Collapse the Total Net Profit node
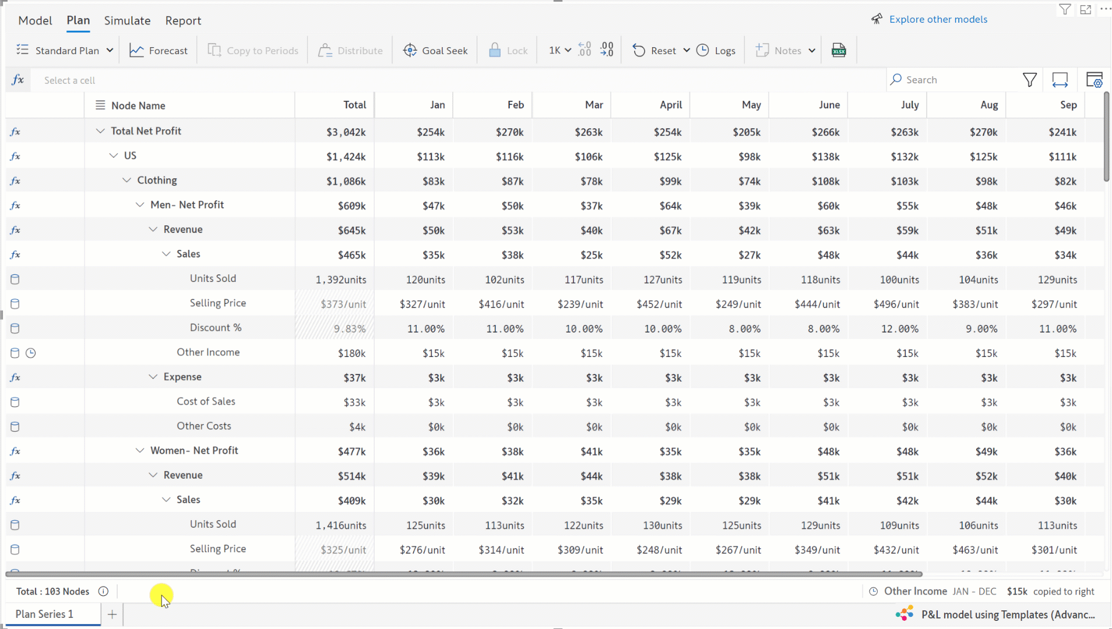 click(x=100, y=131)
